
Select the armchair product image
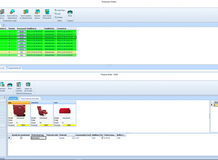42,111
